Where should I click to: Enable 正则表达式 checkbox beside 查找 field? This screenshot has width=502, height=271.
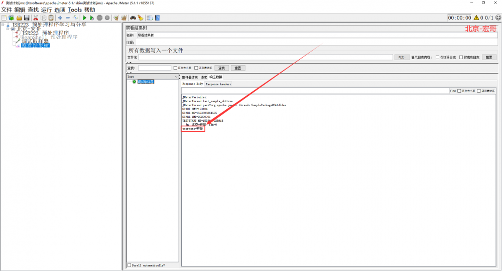196,68
